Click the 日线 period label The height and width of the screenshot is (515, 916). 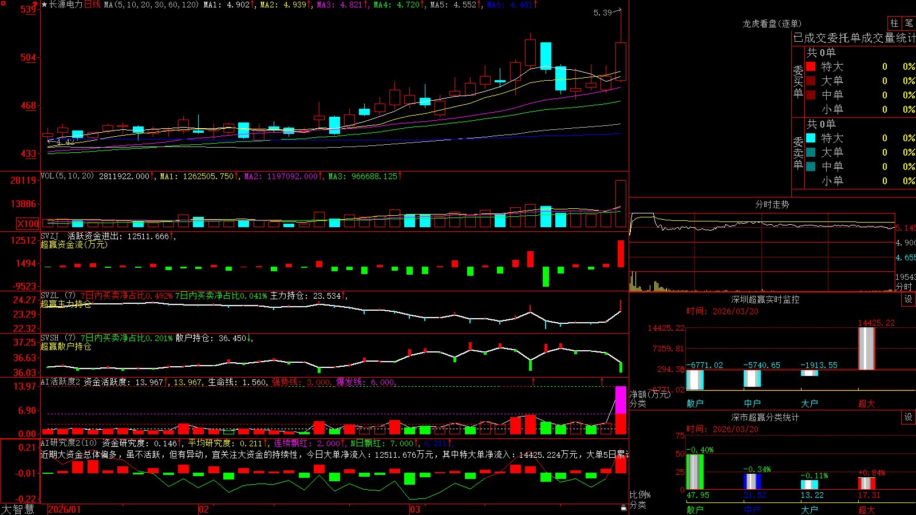pyautogui.click(x=92, y=5)
